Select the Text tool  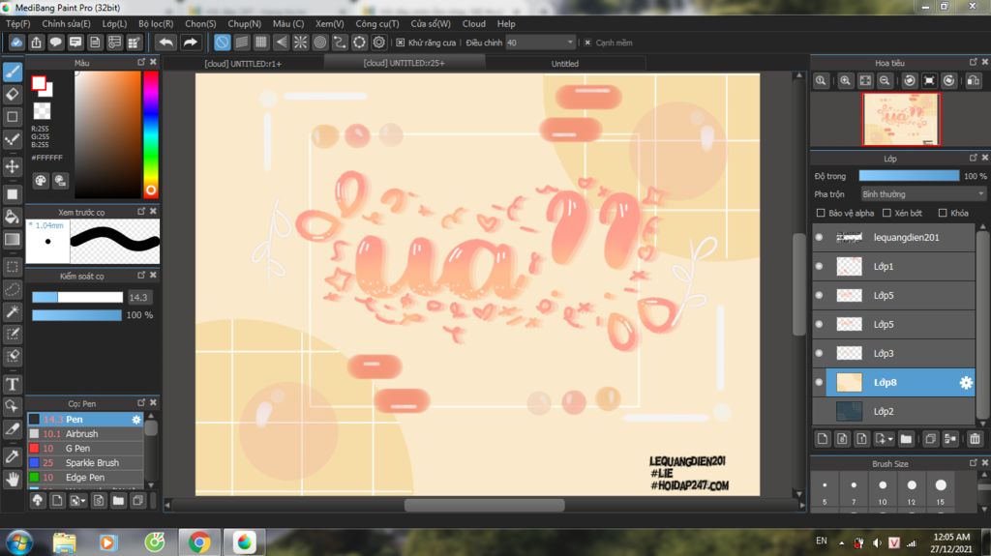coord(13,384)
